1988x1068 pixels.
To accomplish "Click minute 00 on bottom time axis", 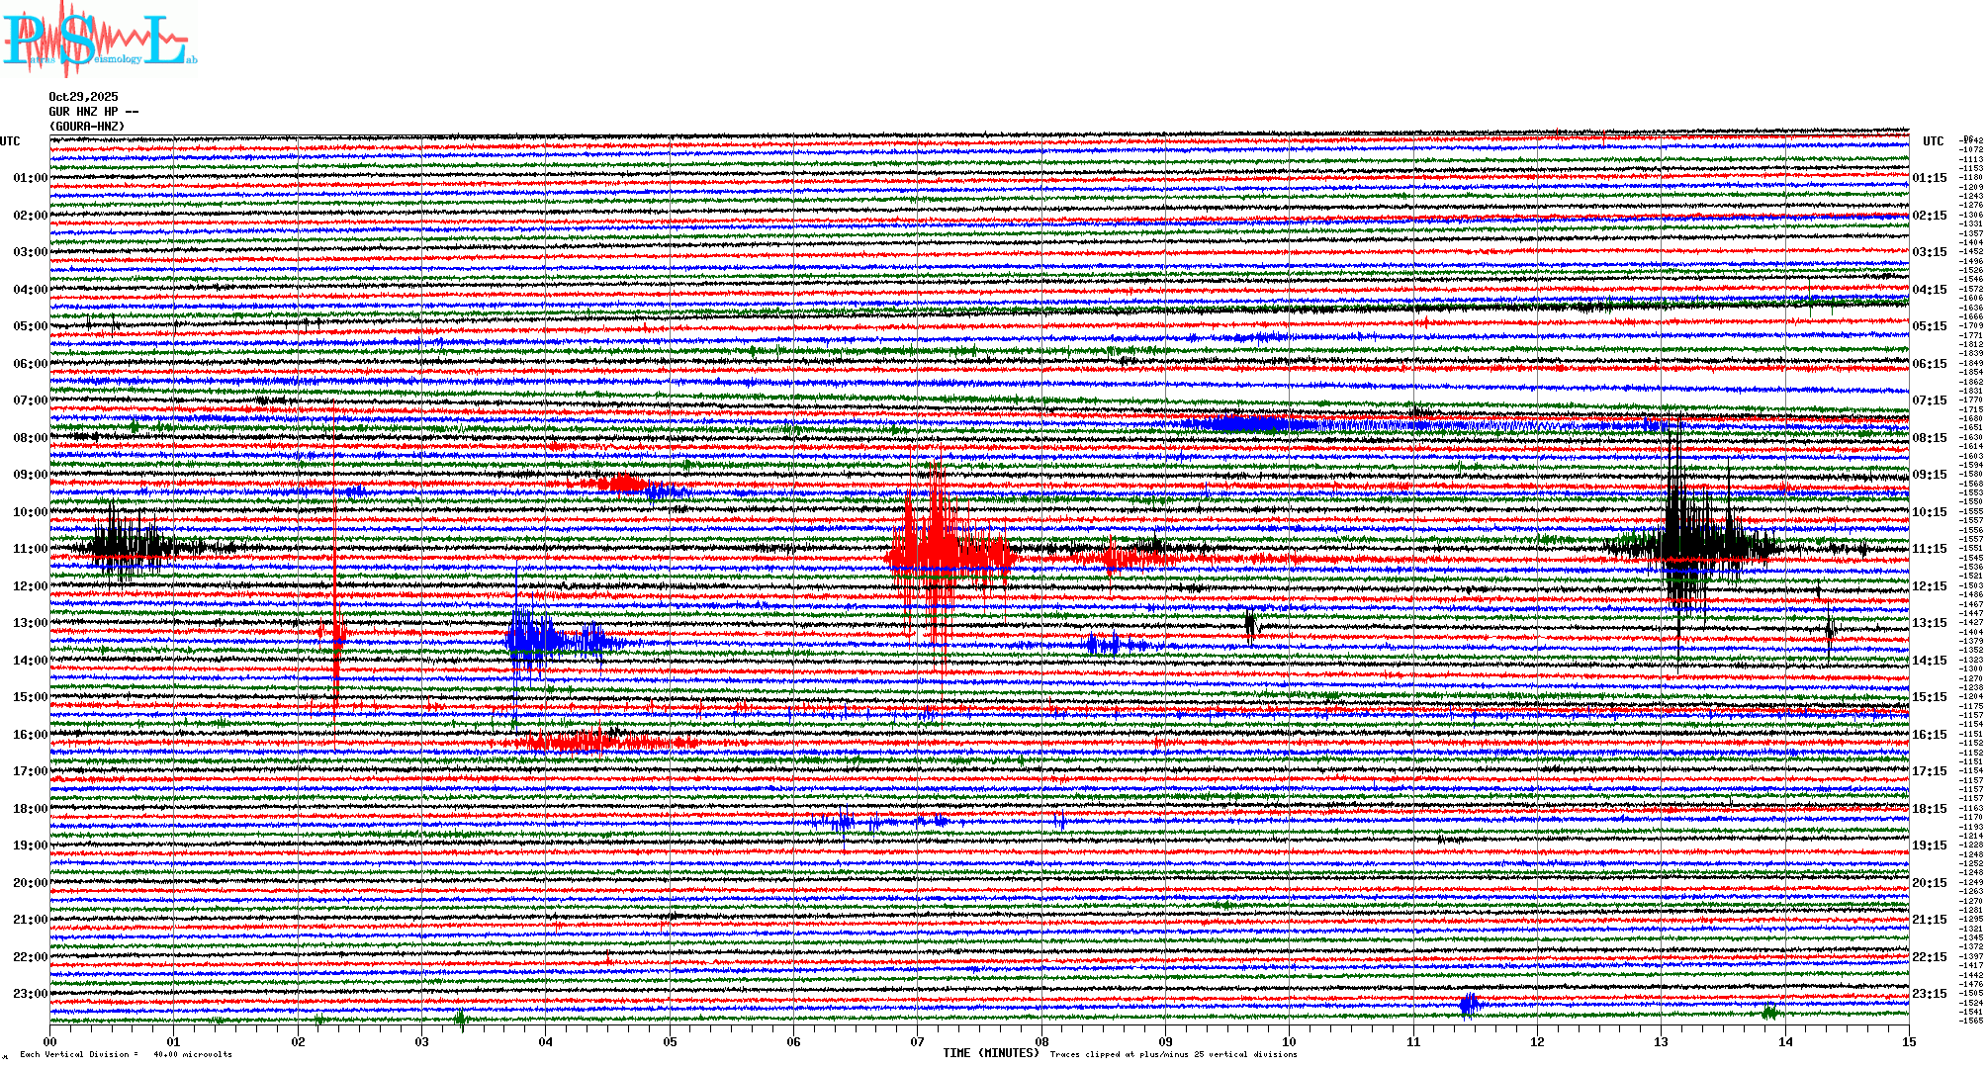I will coord(50,1041).
